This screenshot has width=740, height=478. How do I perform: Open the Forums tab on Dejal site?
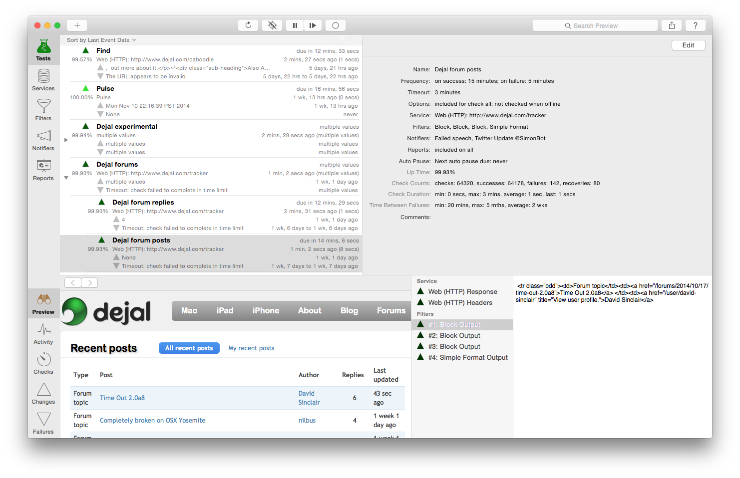[391, 310]
